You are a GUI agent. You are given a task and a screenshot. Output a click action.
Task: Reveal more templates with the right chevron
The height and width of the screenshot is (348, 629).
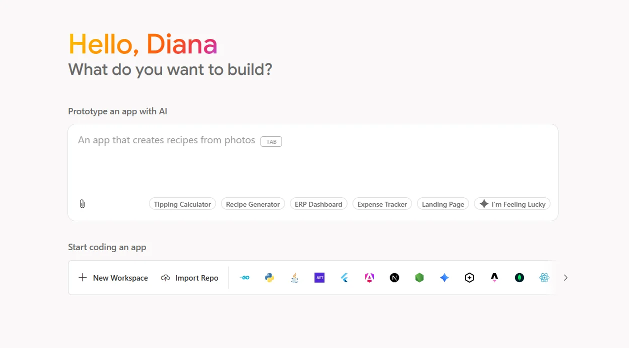(x=565, y=278)
